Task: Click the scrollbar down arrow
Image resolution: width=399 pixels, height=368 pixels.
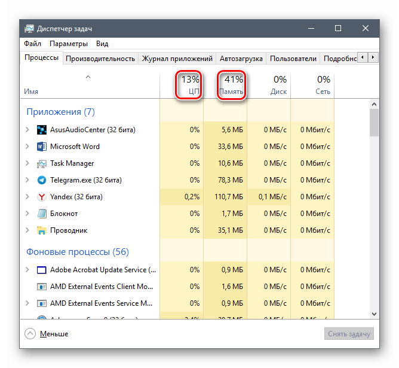Action: pyautogui.click(x=374, y=314)
